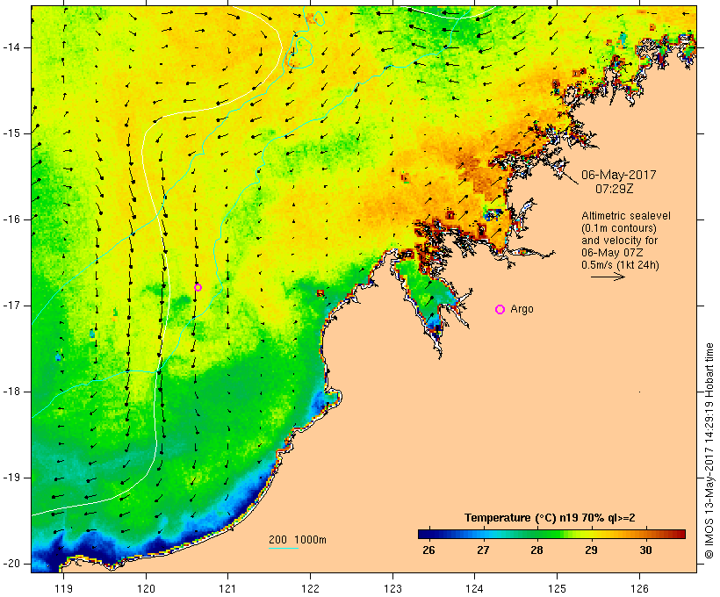Click the longitude axis label '122'

(x=311, y=588)
